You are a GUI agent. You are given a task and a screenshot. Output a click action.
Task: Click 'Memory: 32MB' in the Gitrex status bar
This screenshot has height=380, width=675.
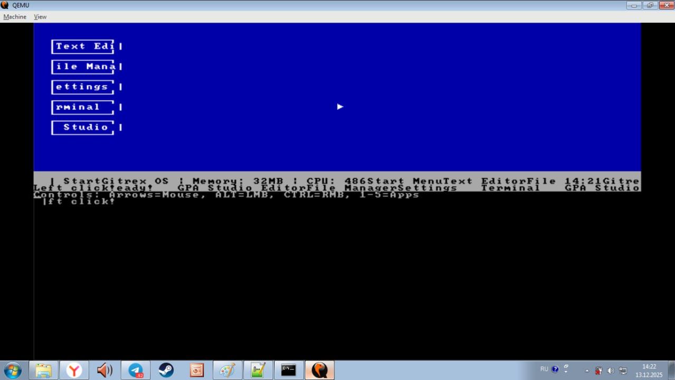coord(238,181)
